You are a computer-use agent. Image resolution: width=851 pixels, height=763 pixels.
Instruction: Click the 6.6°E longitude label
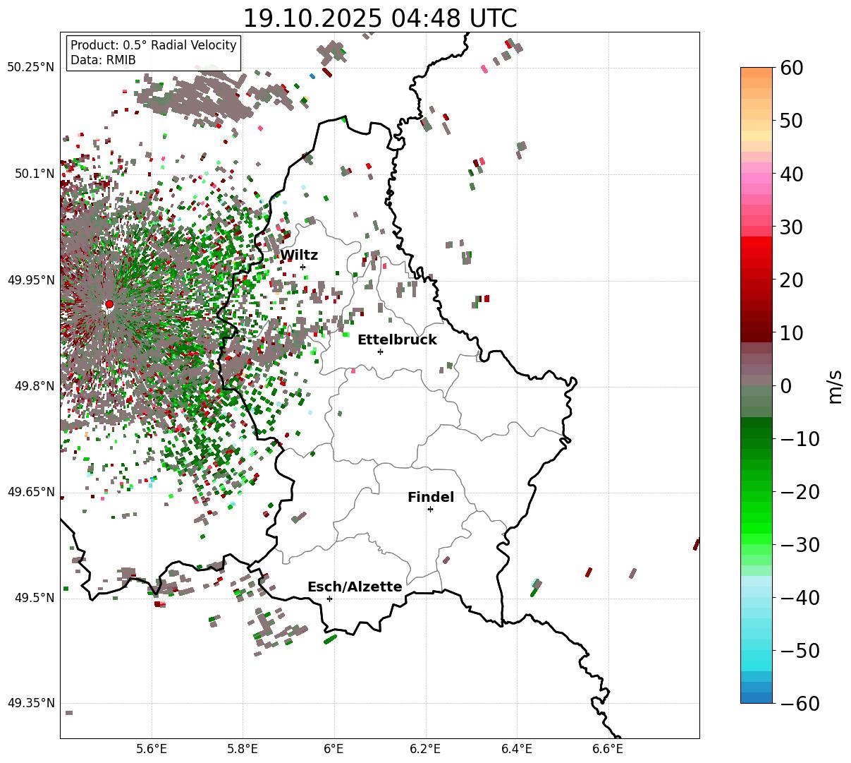[x=608, y=748]
